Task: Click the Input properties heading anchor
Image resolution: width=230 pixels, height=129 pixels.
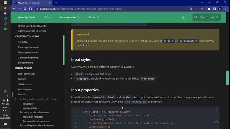Action: tap(85, 90)
